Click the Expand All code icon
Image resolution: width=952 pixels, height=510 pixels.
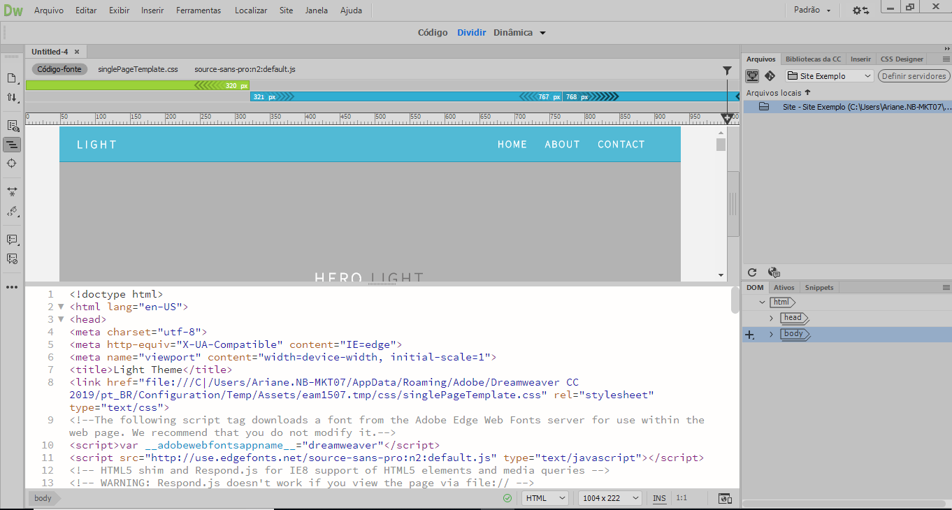coord(12,191)
